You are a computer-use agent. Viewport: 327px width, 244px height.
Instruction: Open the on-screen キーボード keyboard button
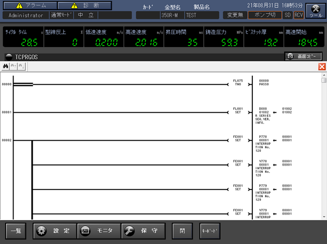209,230
